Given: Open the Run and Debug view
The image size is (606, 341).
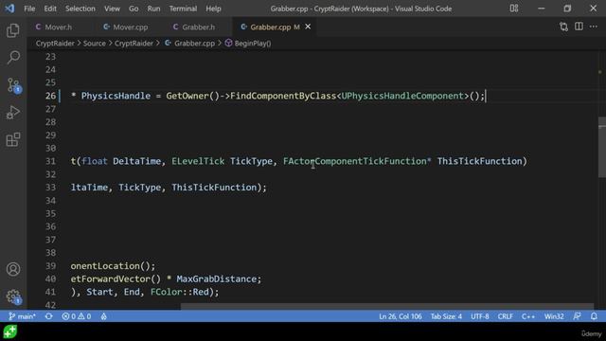Looking at the screenshot, I should coord(12,113).
